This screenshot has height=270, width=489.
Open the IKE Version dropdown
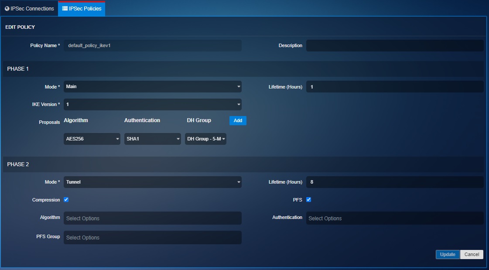click(x=153, y=104)
